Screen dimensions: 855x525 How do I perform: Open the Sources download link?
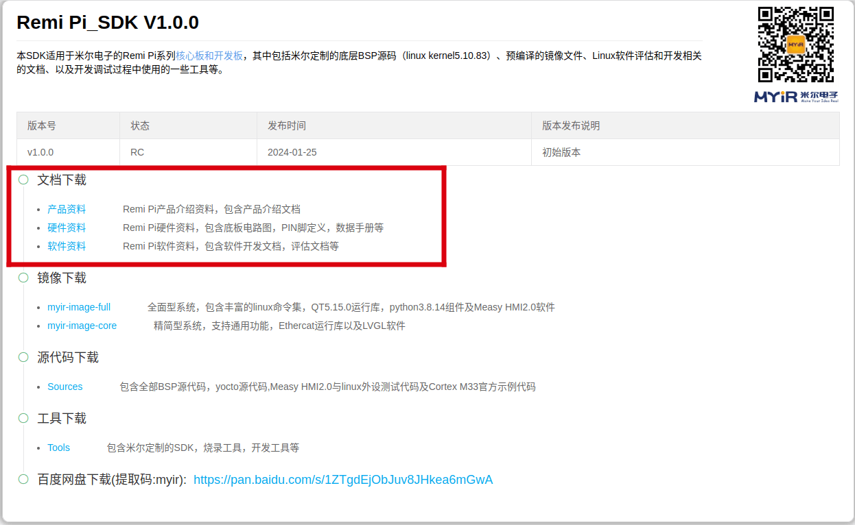pos(65,387)
